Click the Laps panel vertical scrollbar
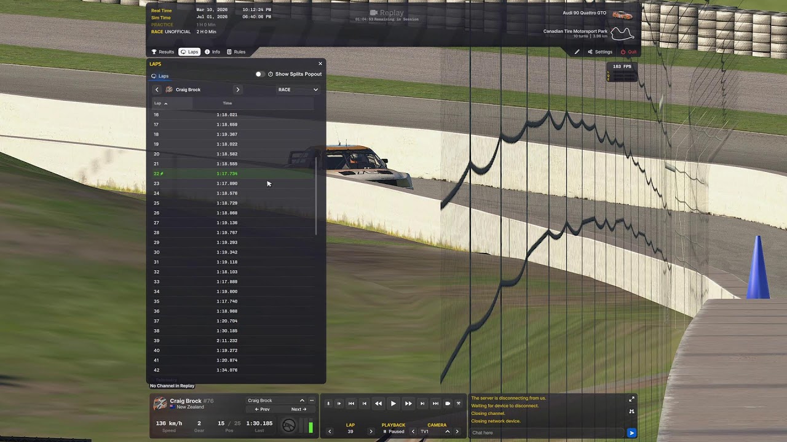The image size is (787, 442). (317, 195)
